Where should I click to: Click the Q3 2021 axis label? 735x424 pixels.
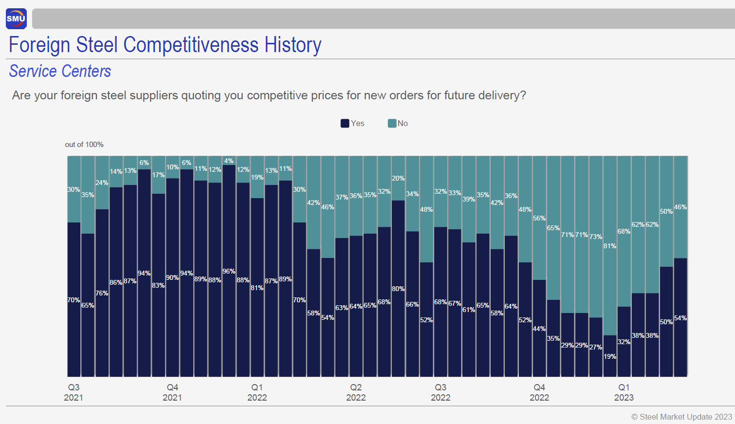click(x=73, y=392)
